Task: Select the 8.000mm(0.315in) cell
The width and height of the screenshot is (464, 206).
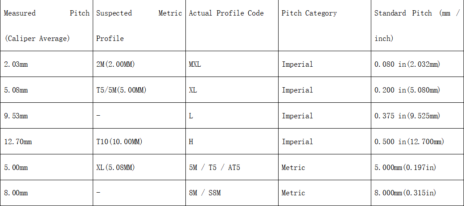Action: pos(418,193)
